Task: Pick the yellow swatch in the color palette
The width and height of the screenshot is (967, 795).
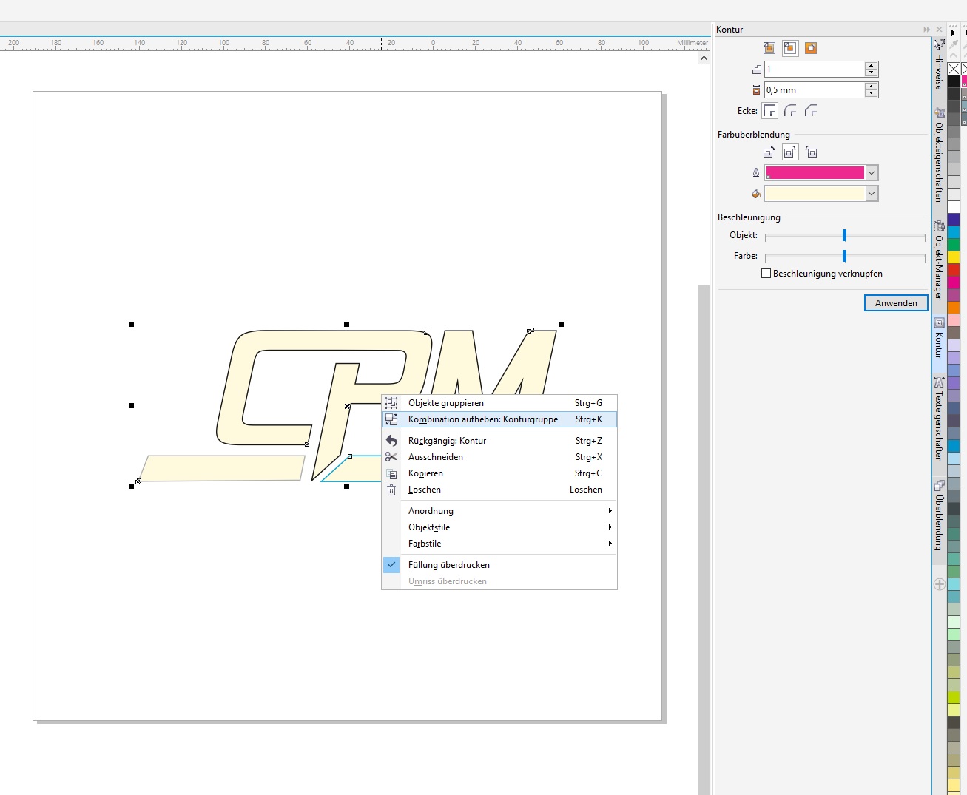Action: pyautogui.click(x=954, y=257)
